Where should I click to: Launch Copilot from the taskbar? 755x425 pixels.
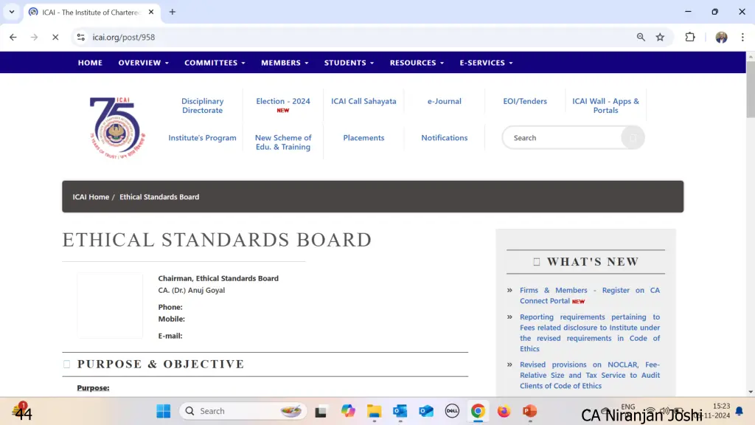pyautogui.click(x=348, y=411)
